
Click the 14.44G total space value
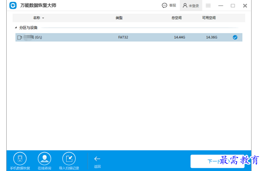tap(180, 37)
